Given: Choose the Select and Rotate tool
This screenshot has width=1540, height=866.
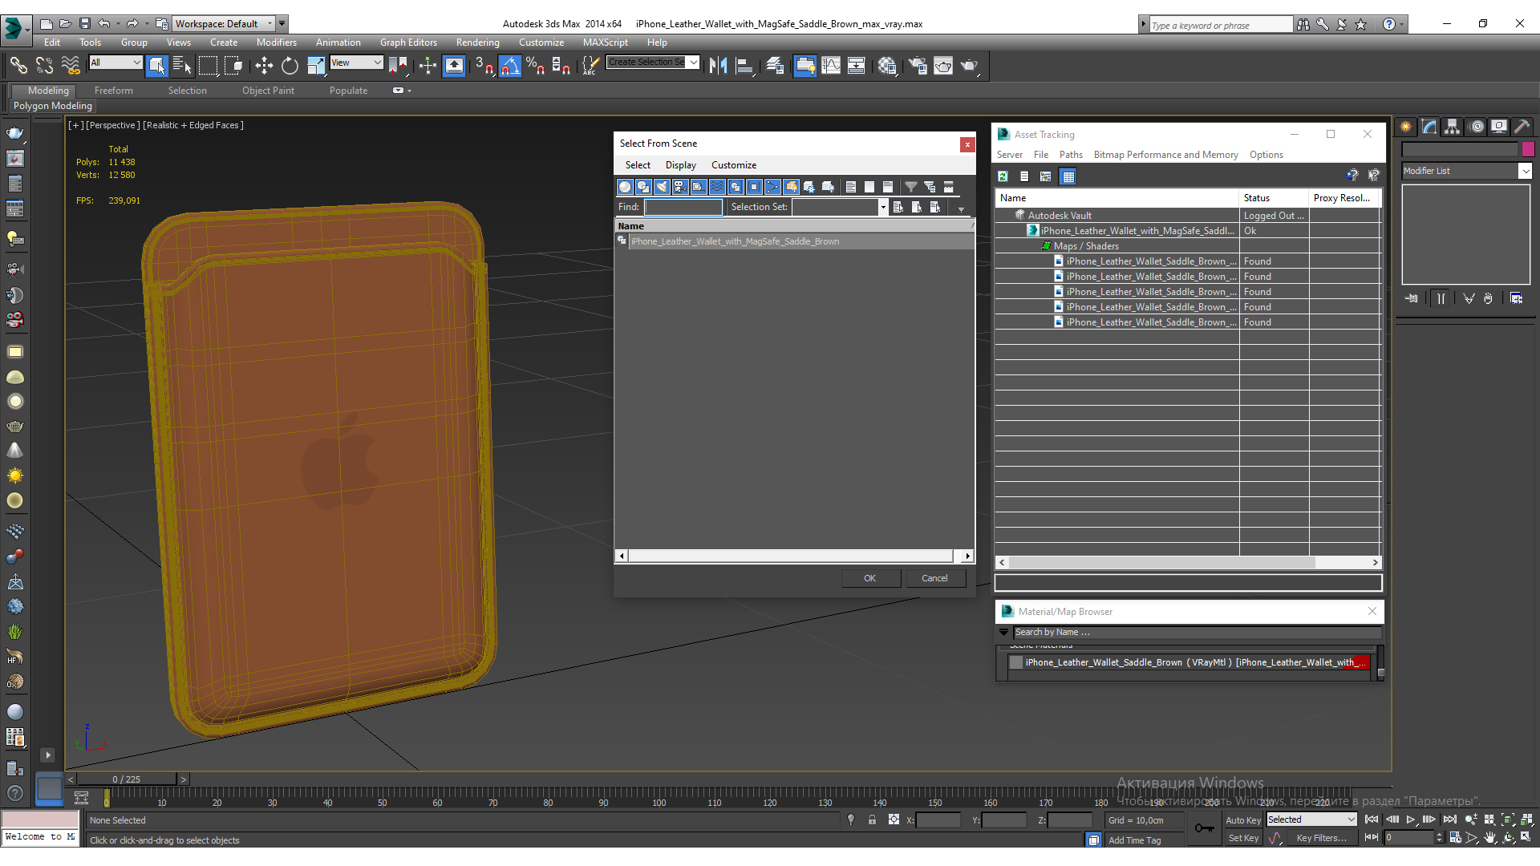Looking at the screenshot, I should (x=290, y=66).
